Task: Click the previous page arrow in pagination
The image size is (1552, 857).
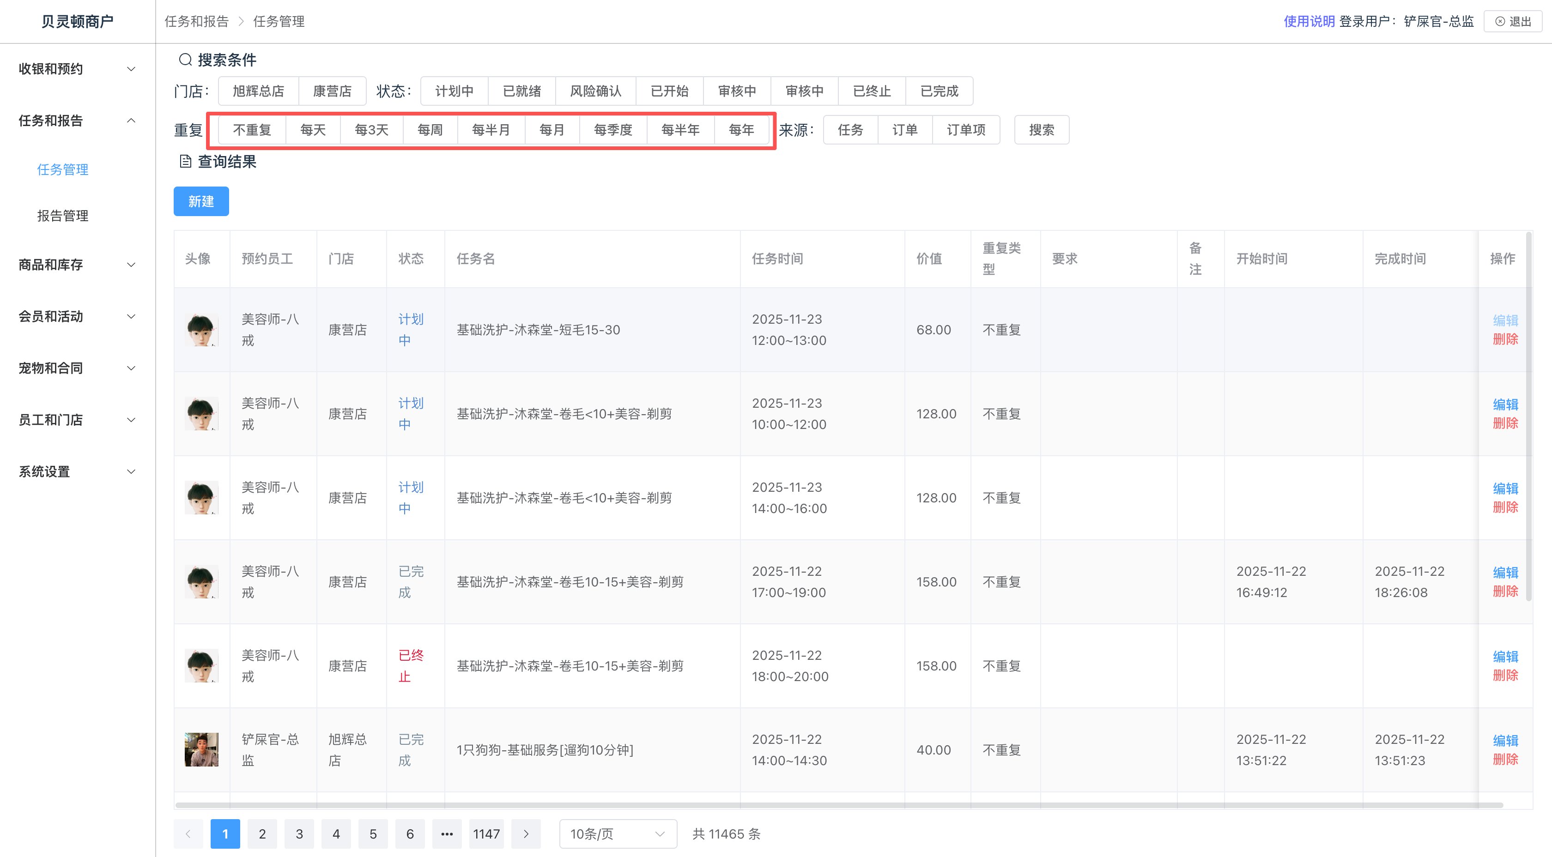Action: coord(188,833)
